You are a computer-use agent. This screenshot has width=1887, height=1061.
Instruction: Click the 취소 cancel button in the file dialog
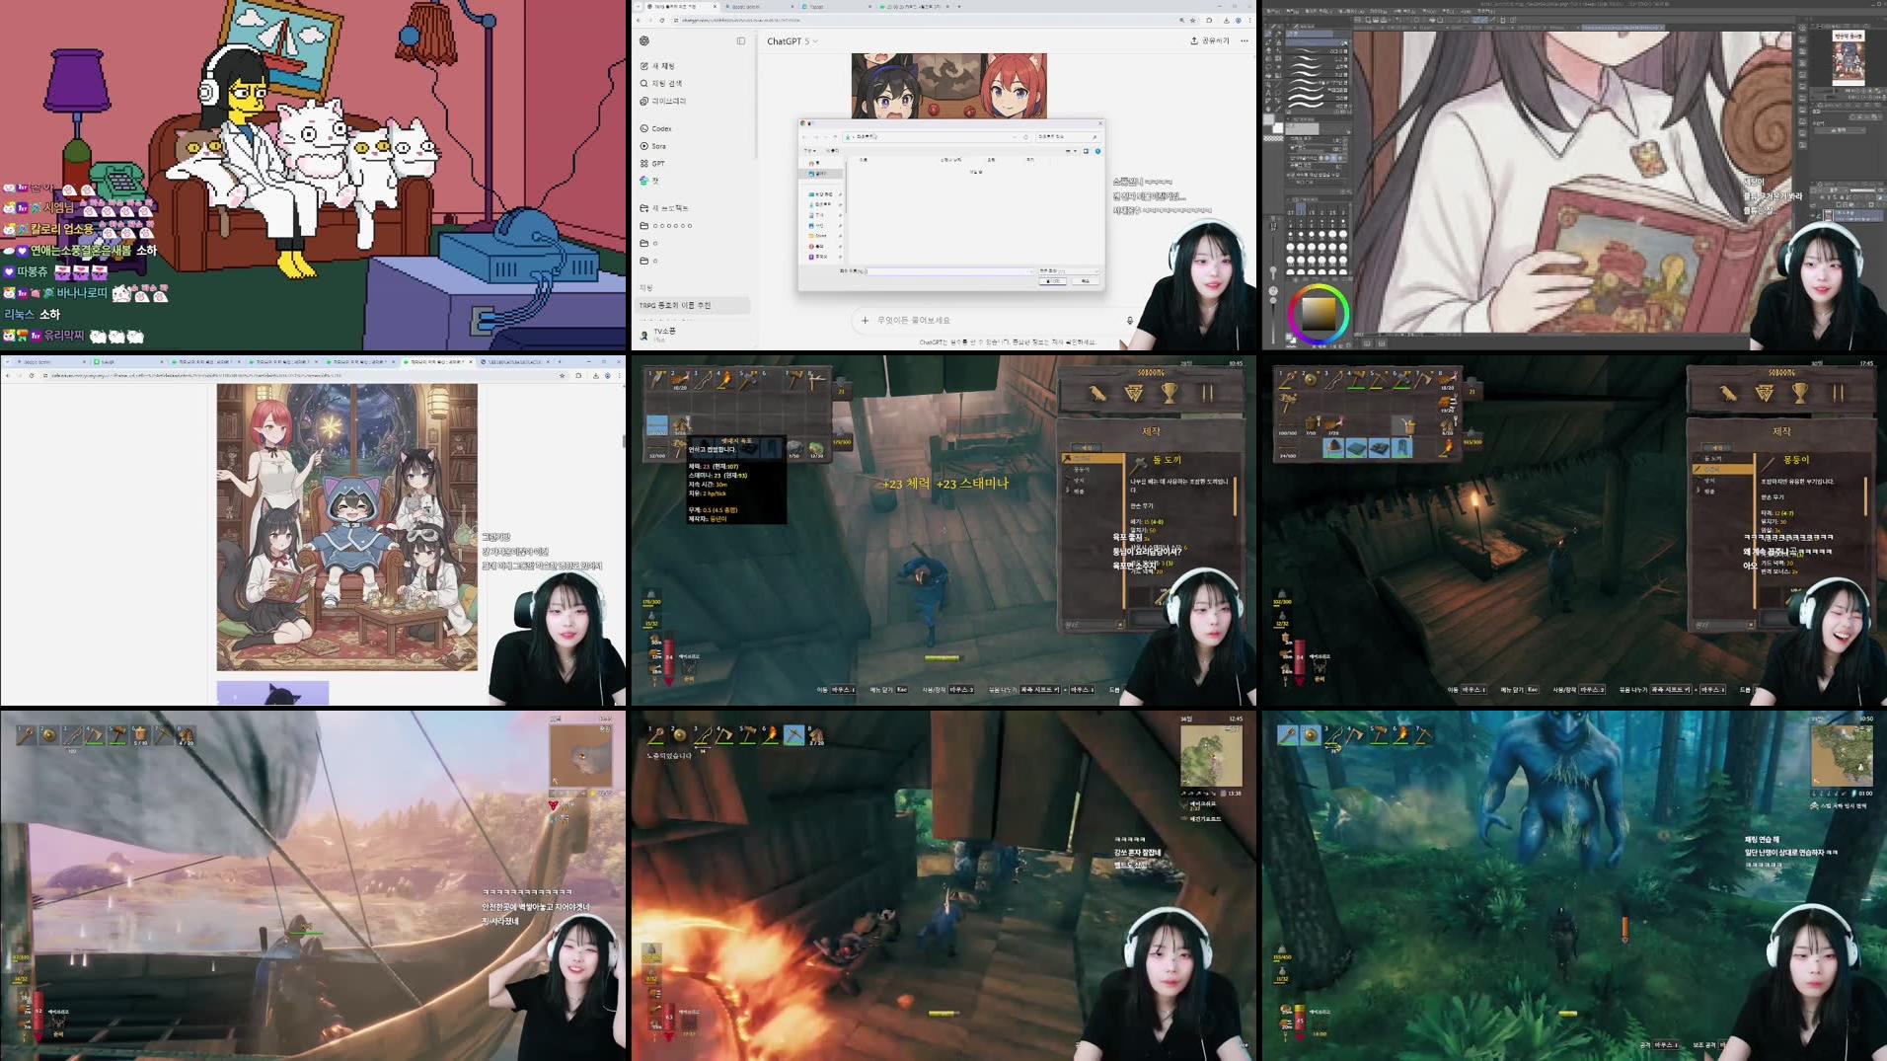coord(1086,281)
